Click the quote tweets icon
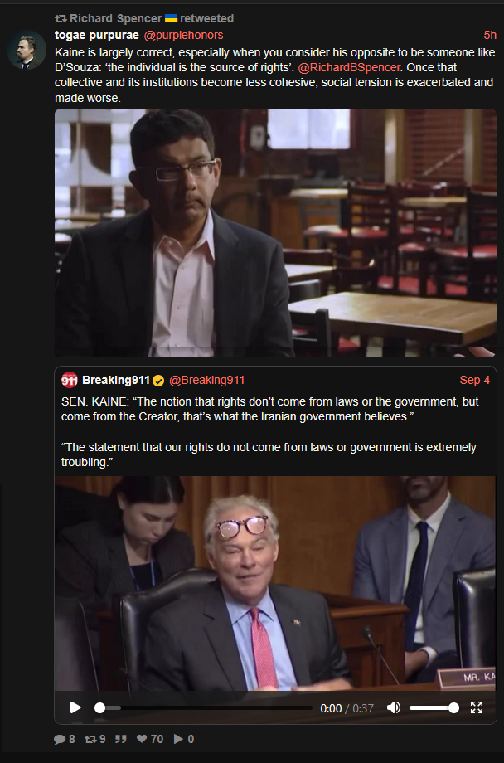 click(x=121, y=739)
